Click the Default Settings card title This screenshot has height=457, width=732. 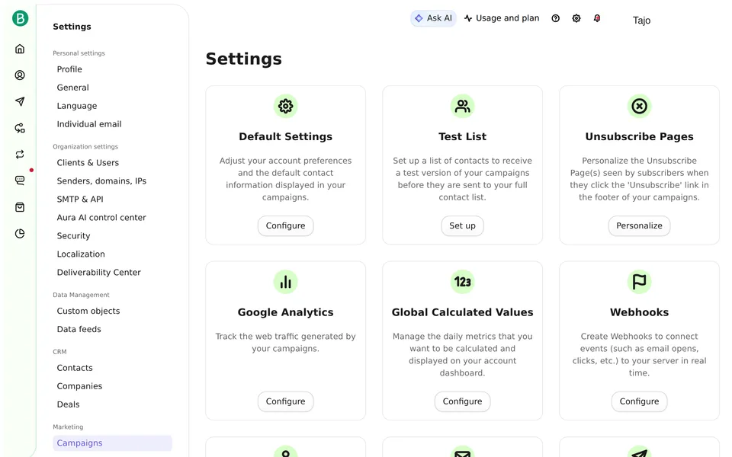coord(286,136)
